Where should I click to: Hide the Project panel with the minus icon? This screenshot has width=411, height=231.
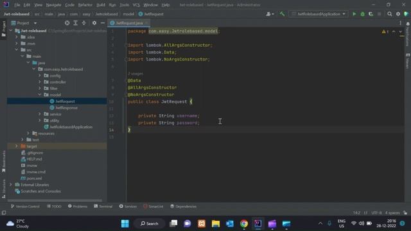(103, 23)
